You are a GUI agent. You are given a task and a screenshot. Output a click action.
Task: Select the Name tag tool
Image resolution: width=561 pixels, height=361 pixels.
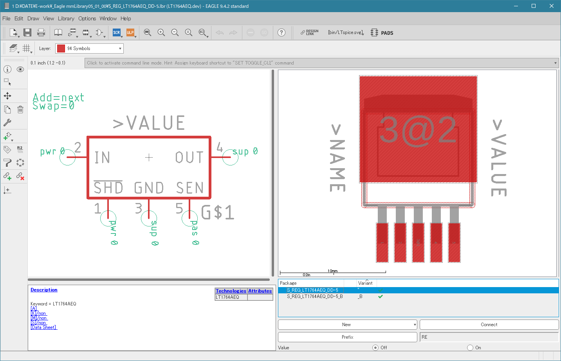(7, 149)
